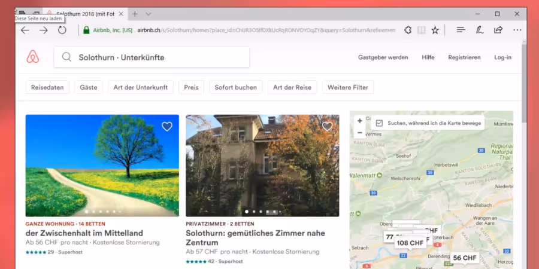Click Gastgeber werden link

point(383,57)
